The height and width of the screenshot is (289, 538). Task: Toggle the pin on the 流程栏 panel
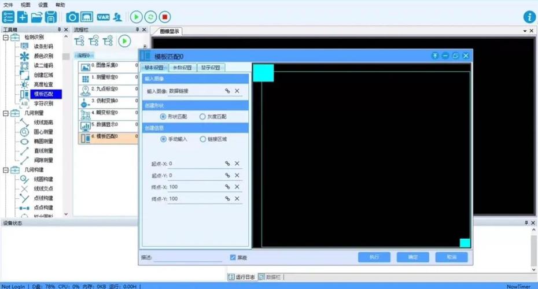[137, 30]
